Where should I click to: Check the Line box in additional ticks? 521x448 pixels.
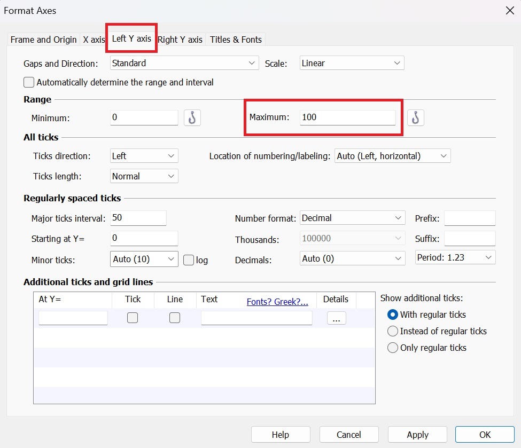point(174,318)
